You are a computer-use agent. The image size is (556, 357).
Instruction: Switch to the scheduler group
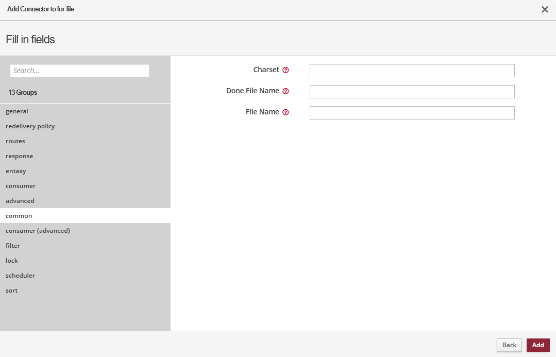point(20,276)
